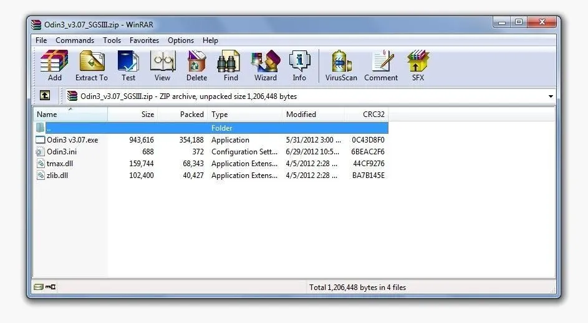Open the Tools menu
The image size is (588, 323).
point(112,40)
